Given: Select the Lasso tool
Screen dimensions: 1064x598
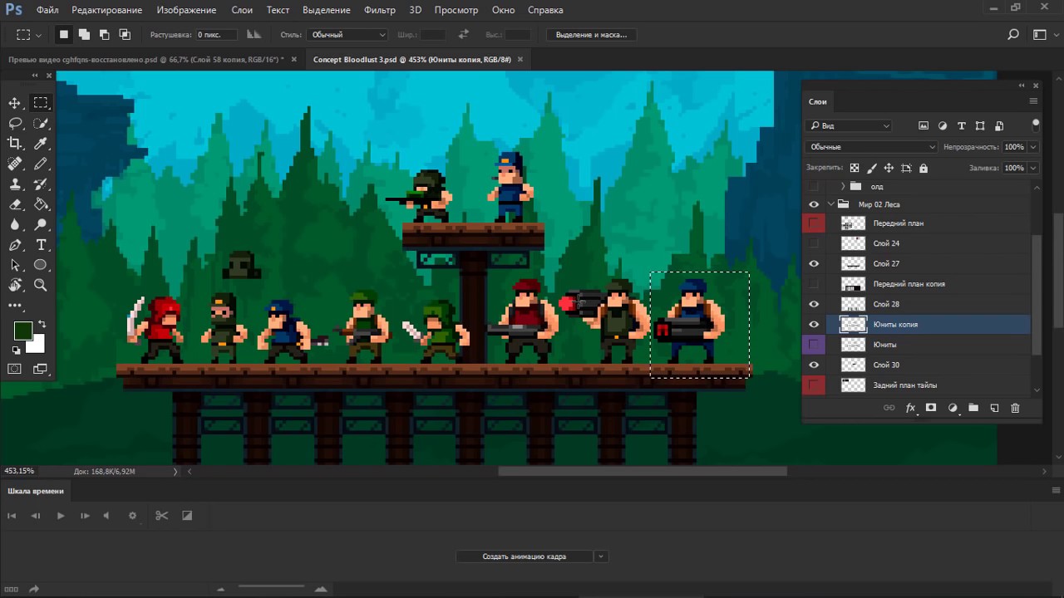Looking at the screenshot, I should point(15,123).
